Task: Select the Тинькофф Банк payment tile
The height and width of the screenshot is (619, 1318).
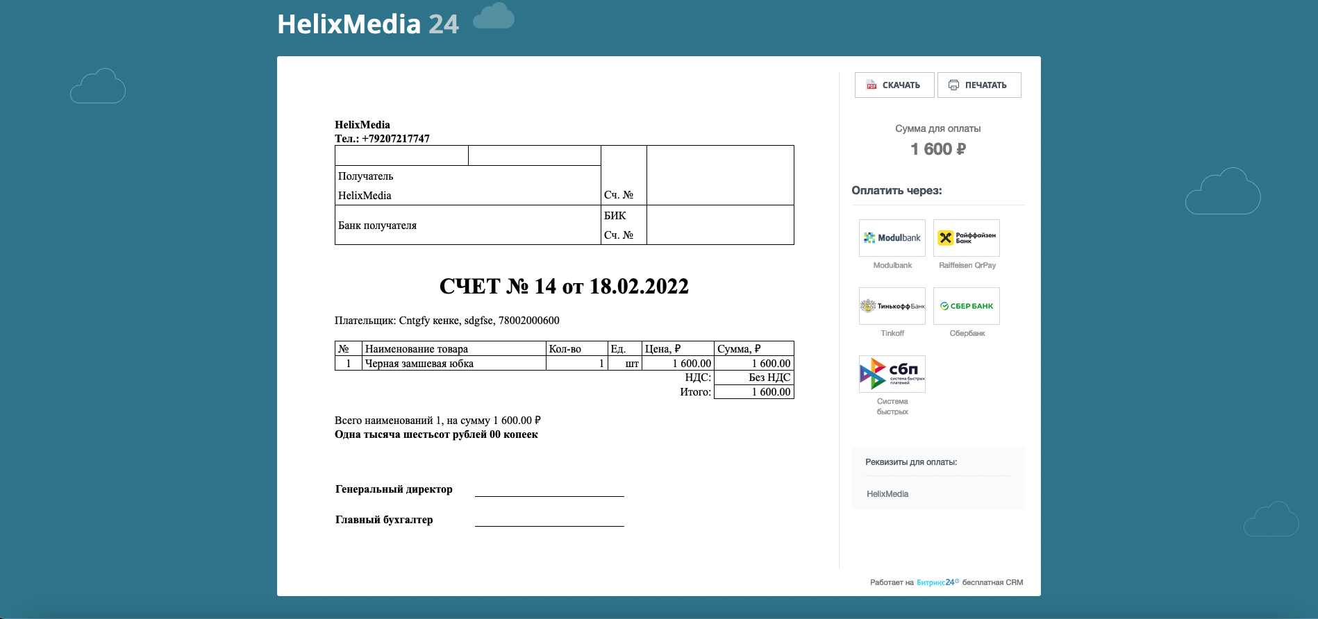Action: [x=892, y=306]
